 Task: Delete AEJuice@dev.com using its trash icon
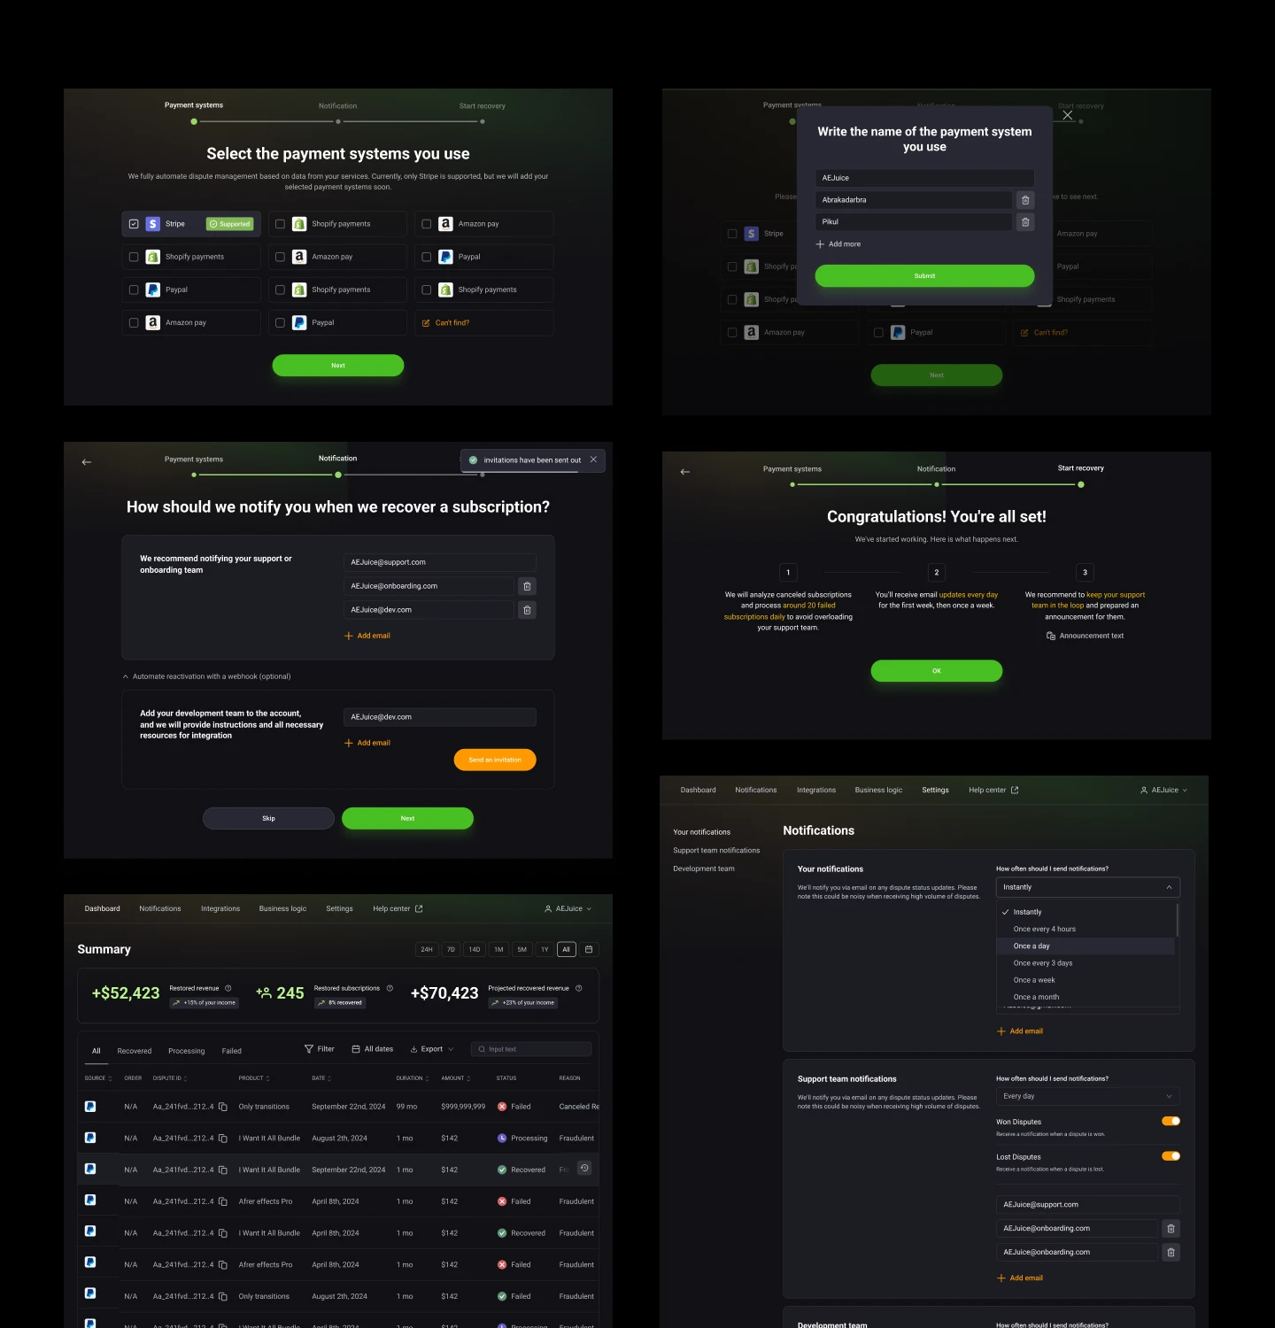(x=527, y=610)
